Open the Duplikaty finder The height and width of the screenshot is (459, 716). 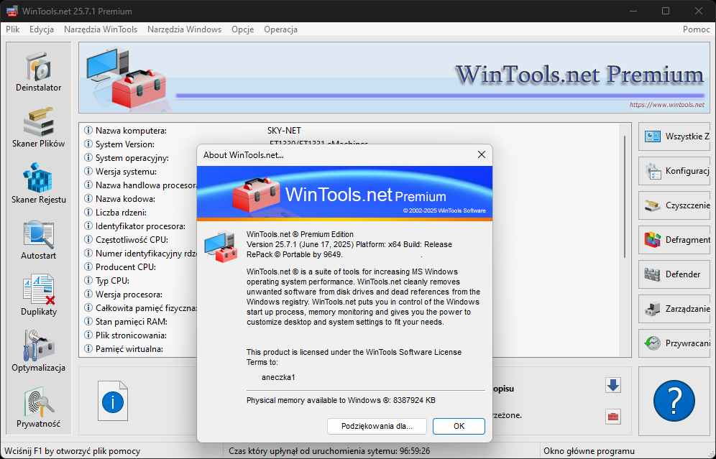[38, 297]
